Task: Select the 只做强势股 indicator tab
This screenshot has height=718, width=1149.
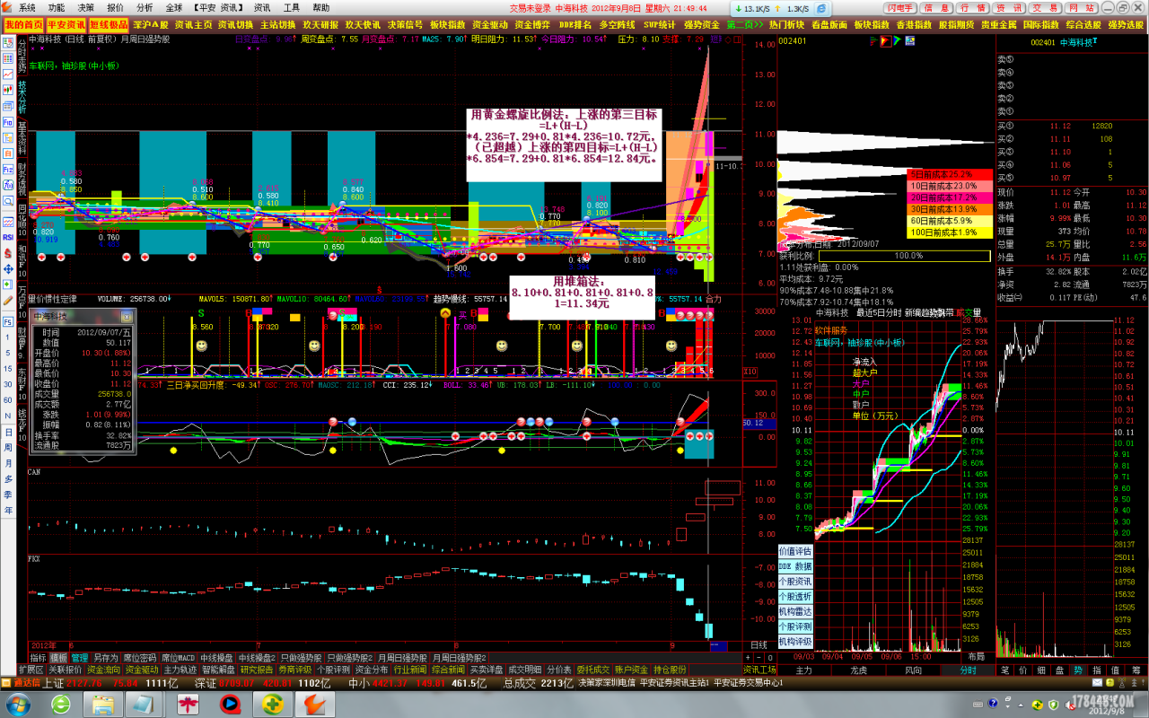Action: [x=302, y=658]
